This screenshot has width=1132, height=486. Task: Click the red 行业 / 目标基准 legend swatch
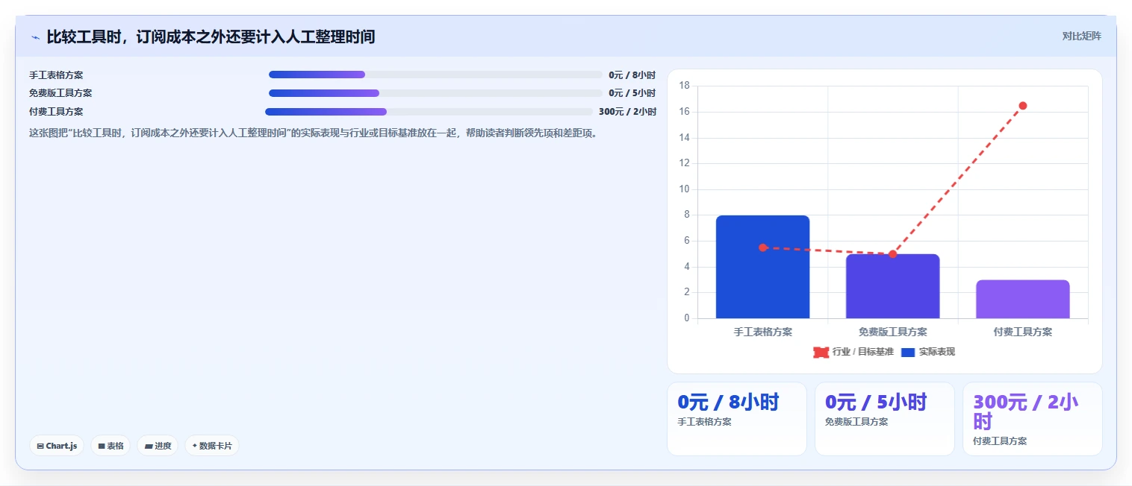(x=821, y=352)
